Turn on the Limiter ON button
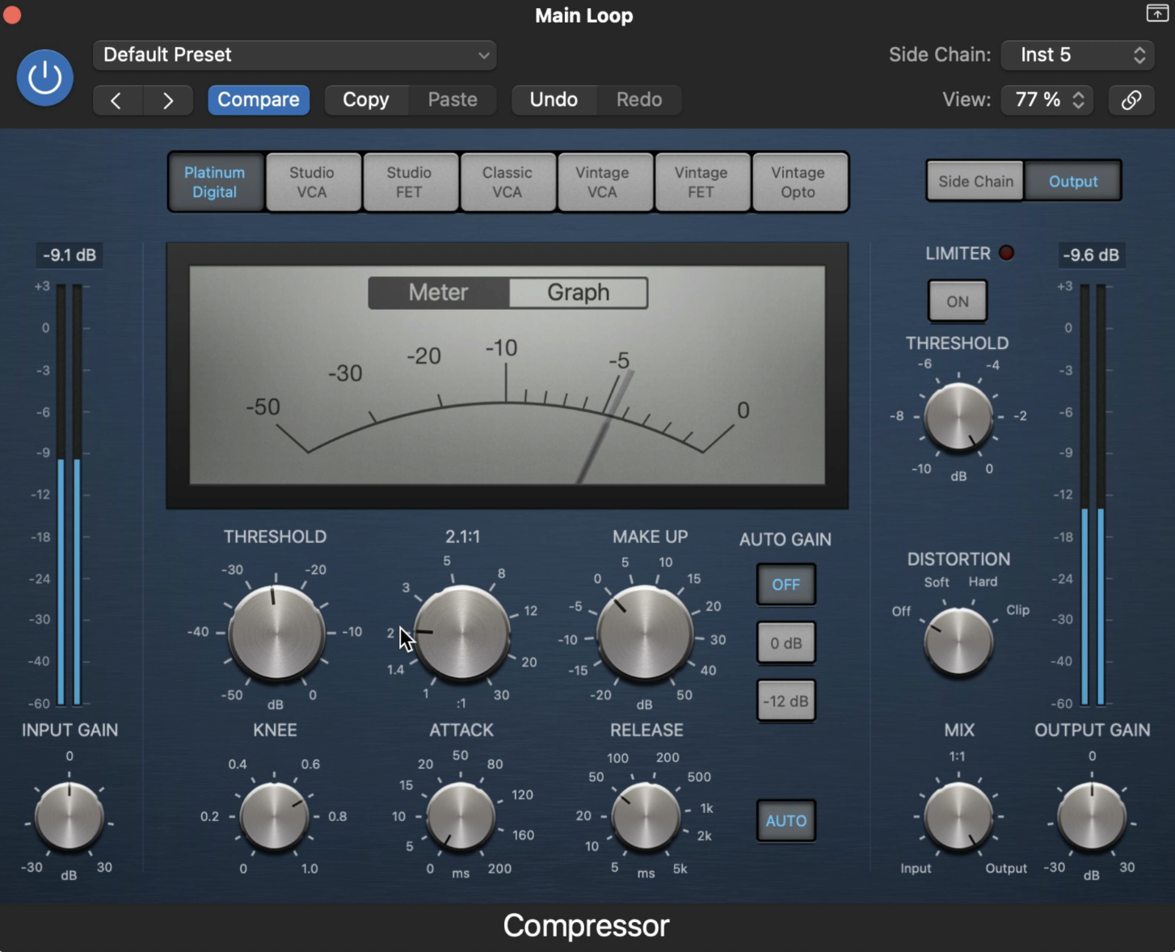The height and width of the screenshot is (952, 1175). 957,301
